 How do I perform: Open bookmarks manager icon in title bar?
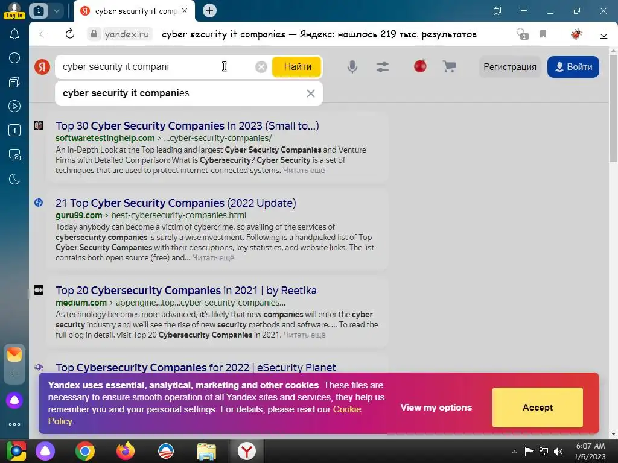pos(497,11)
